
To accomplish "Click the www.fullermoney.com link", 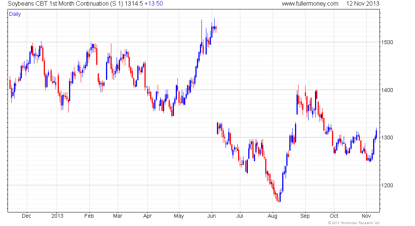I will pos(310,4).
